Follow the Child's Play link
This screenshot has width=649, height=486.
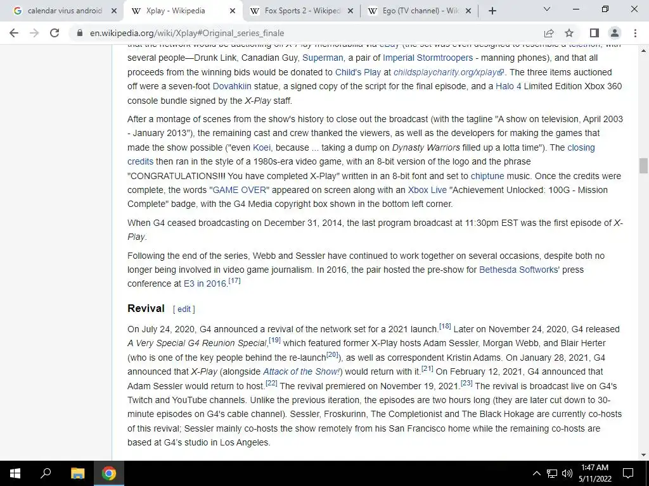click(x=357, y=72)
